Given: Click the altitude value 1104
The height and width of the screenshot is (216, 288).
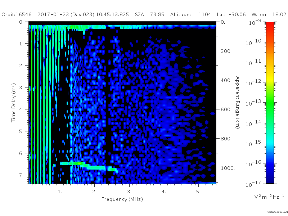Looking at the screenshot, I should click(204, 14).
